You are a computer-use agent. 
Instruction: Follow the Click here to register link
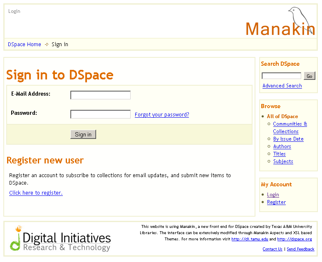coord(36,193)
